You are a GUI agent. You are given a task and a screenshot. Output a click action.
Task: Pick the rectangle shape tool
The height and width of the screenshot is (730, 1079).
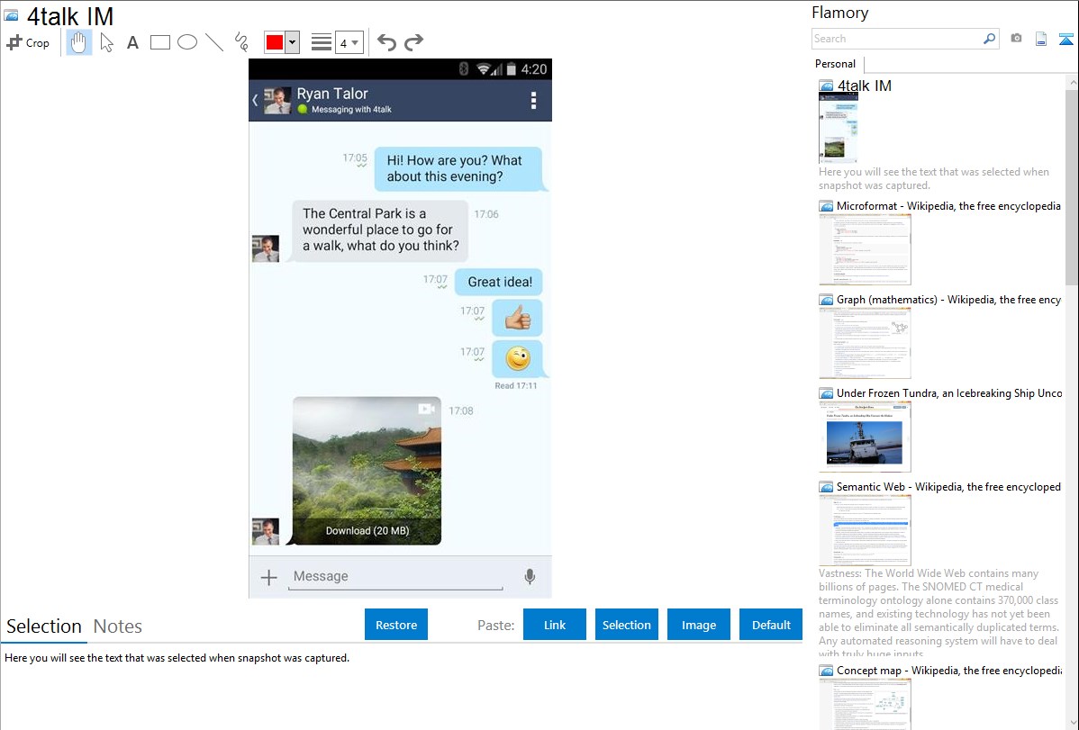(x=159, y=42)
